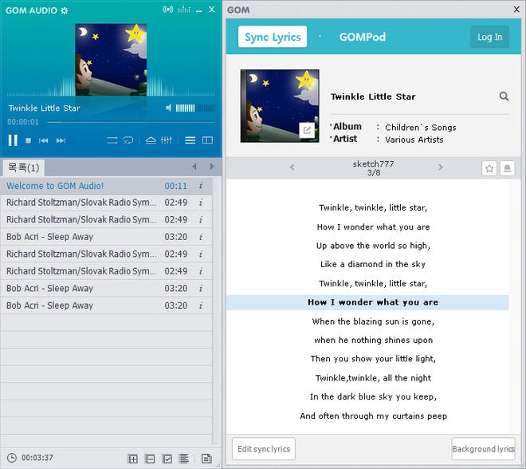The image size is (526, 469).
Task: Toggle the lyrics side panel icon
Action: [x=208, y=140]
